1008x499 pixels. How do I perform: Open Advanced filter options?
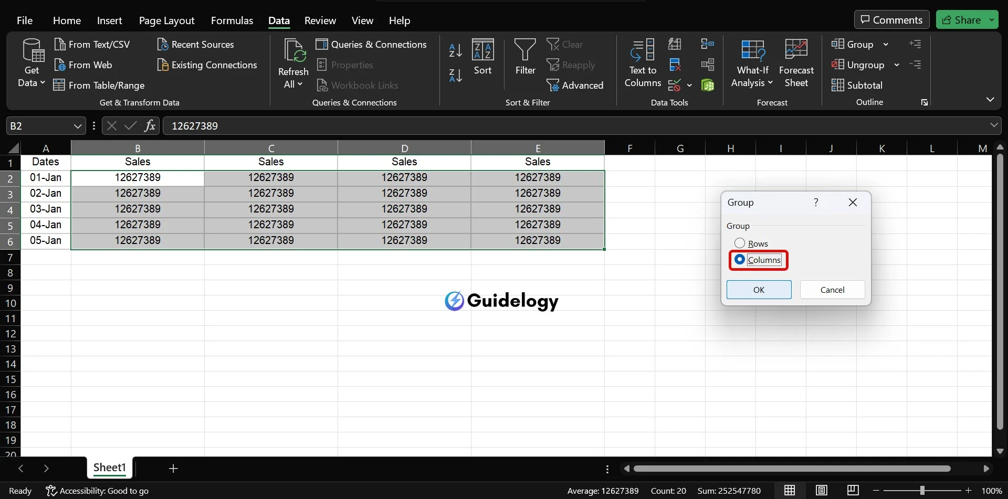[x=575, y=85]
